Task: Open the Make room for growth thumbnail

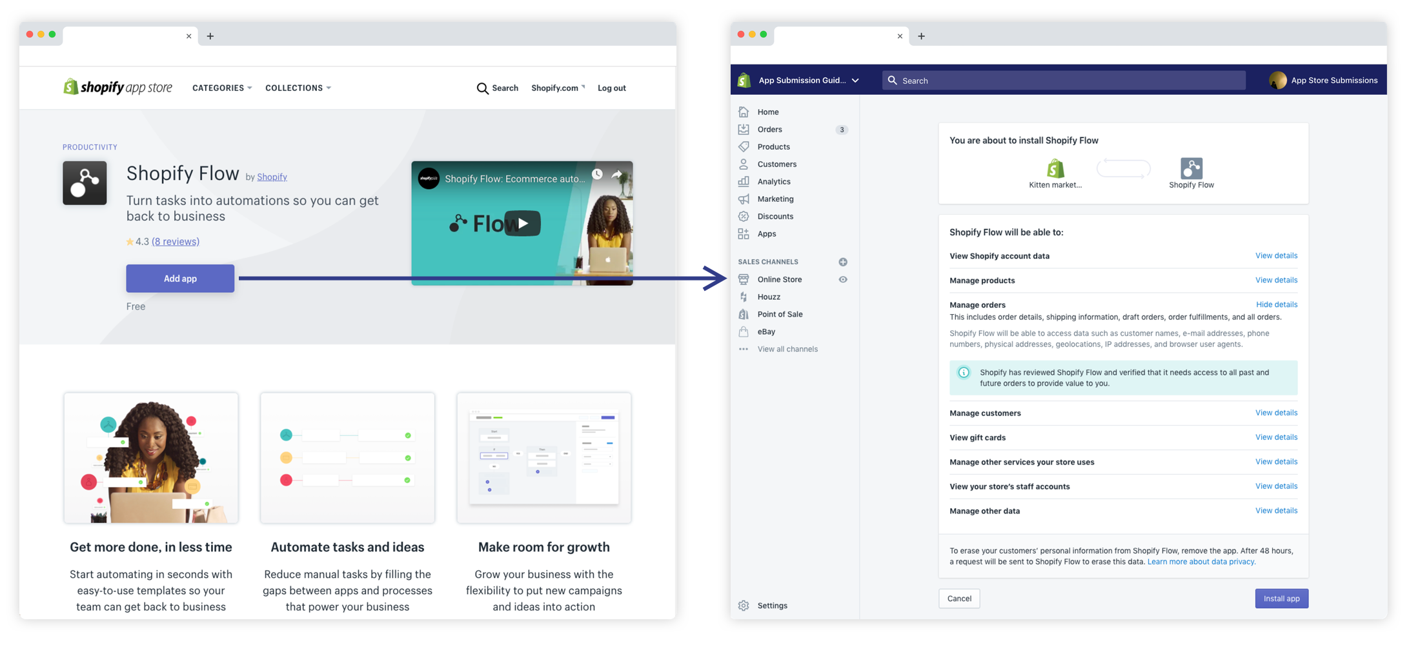Action: coord(544,458)
